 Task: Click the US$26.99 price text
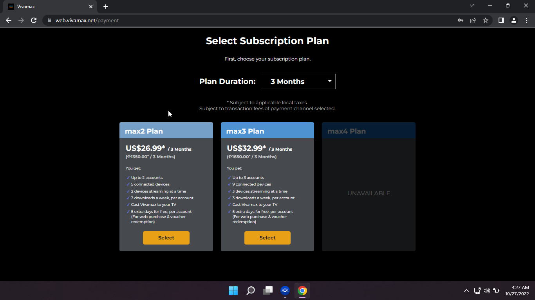(145, 148)
